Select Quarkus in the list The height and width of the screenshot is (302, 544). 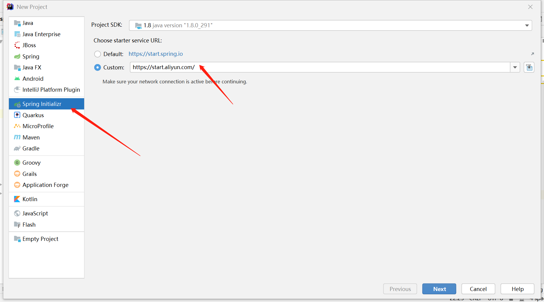pyautogui.click(x=47, y=115)
